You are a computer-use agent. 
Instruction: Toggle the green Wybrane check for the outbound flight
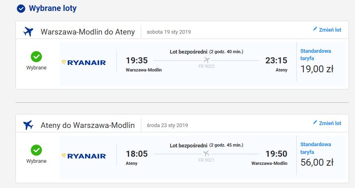(36, 57)
